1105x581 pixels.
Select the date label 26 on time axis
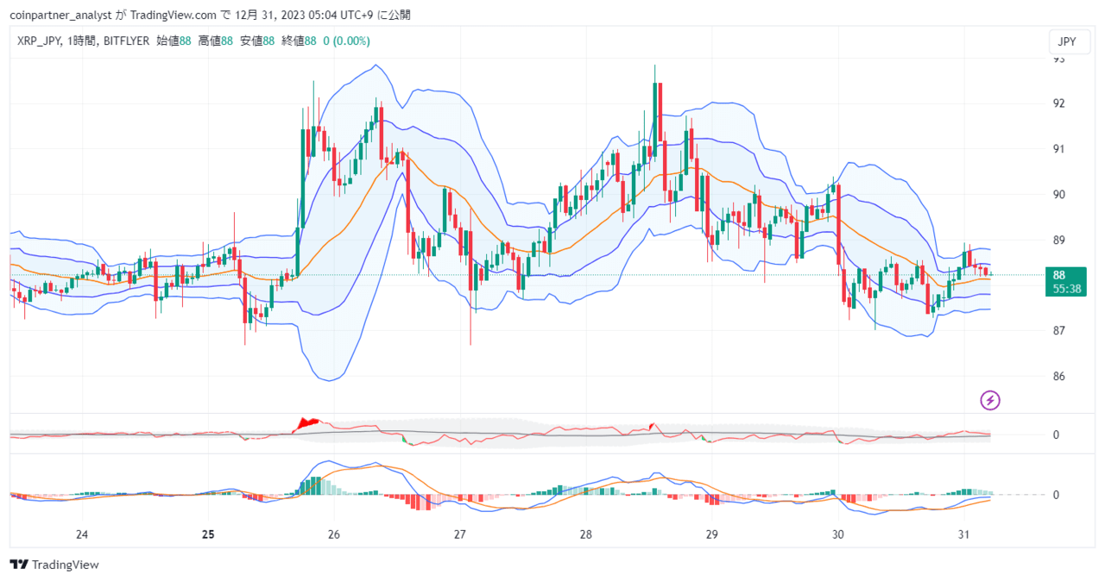[x=334, y=534]
